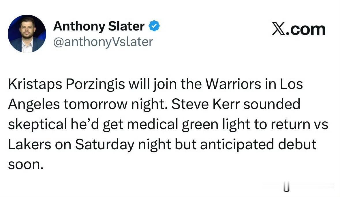
Task: Open the Anthony Slater display name
Action: pos(99,26)
